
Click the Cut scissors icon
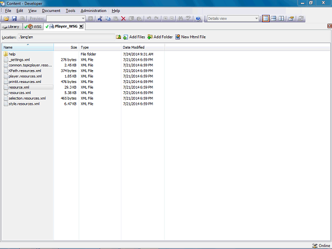pyautogui.click(x=100, y=19)
